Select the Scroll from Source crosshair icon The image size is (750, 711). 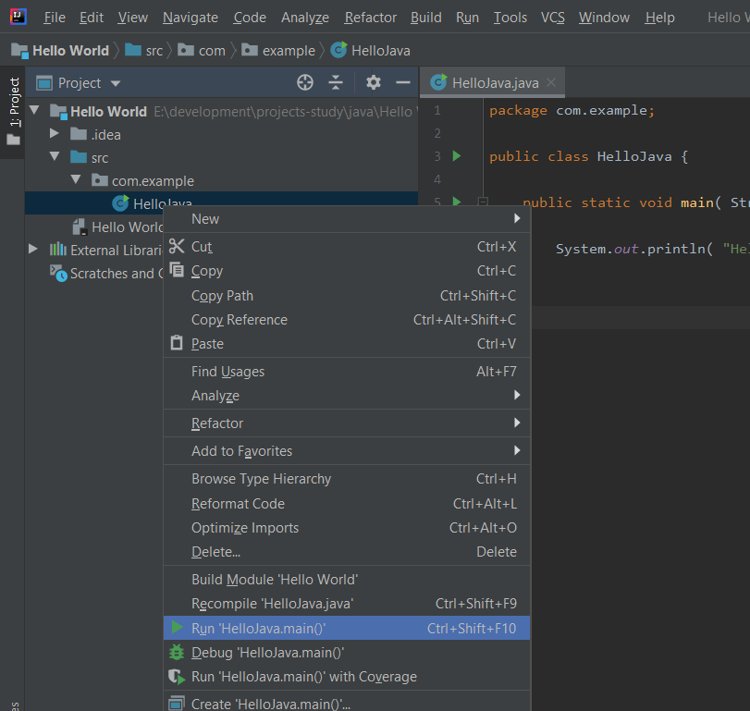point(305,82)
